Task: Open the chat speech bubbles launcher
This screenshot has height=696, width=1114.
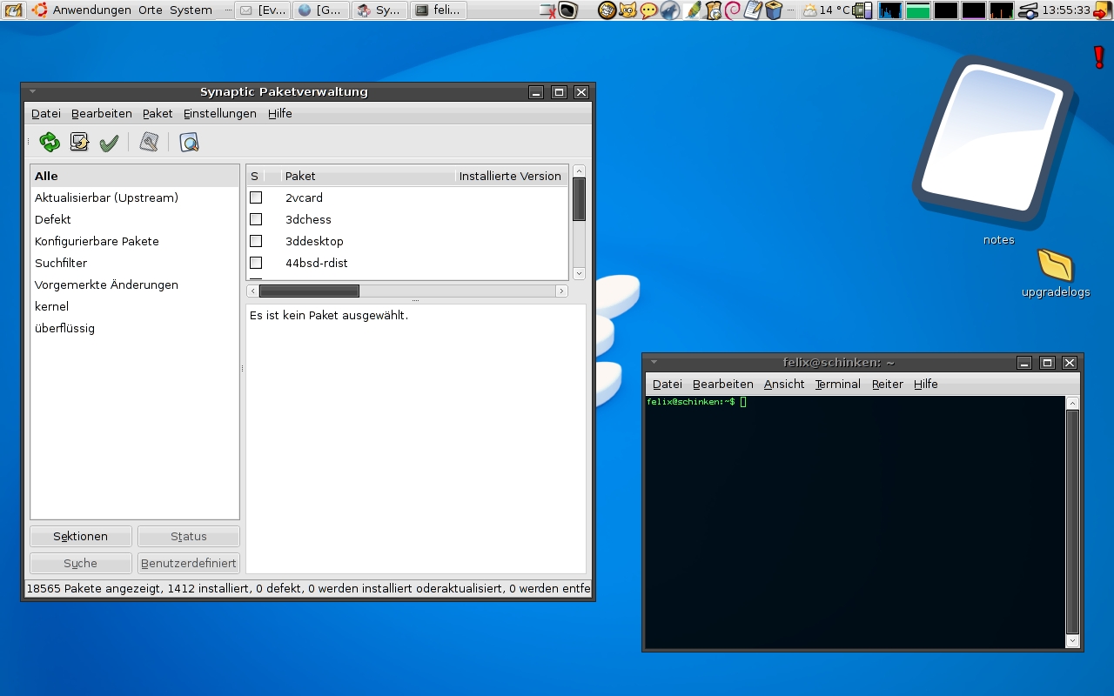Action: tap(648, 10)
